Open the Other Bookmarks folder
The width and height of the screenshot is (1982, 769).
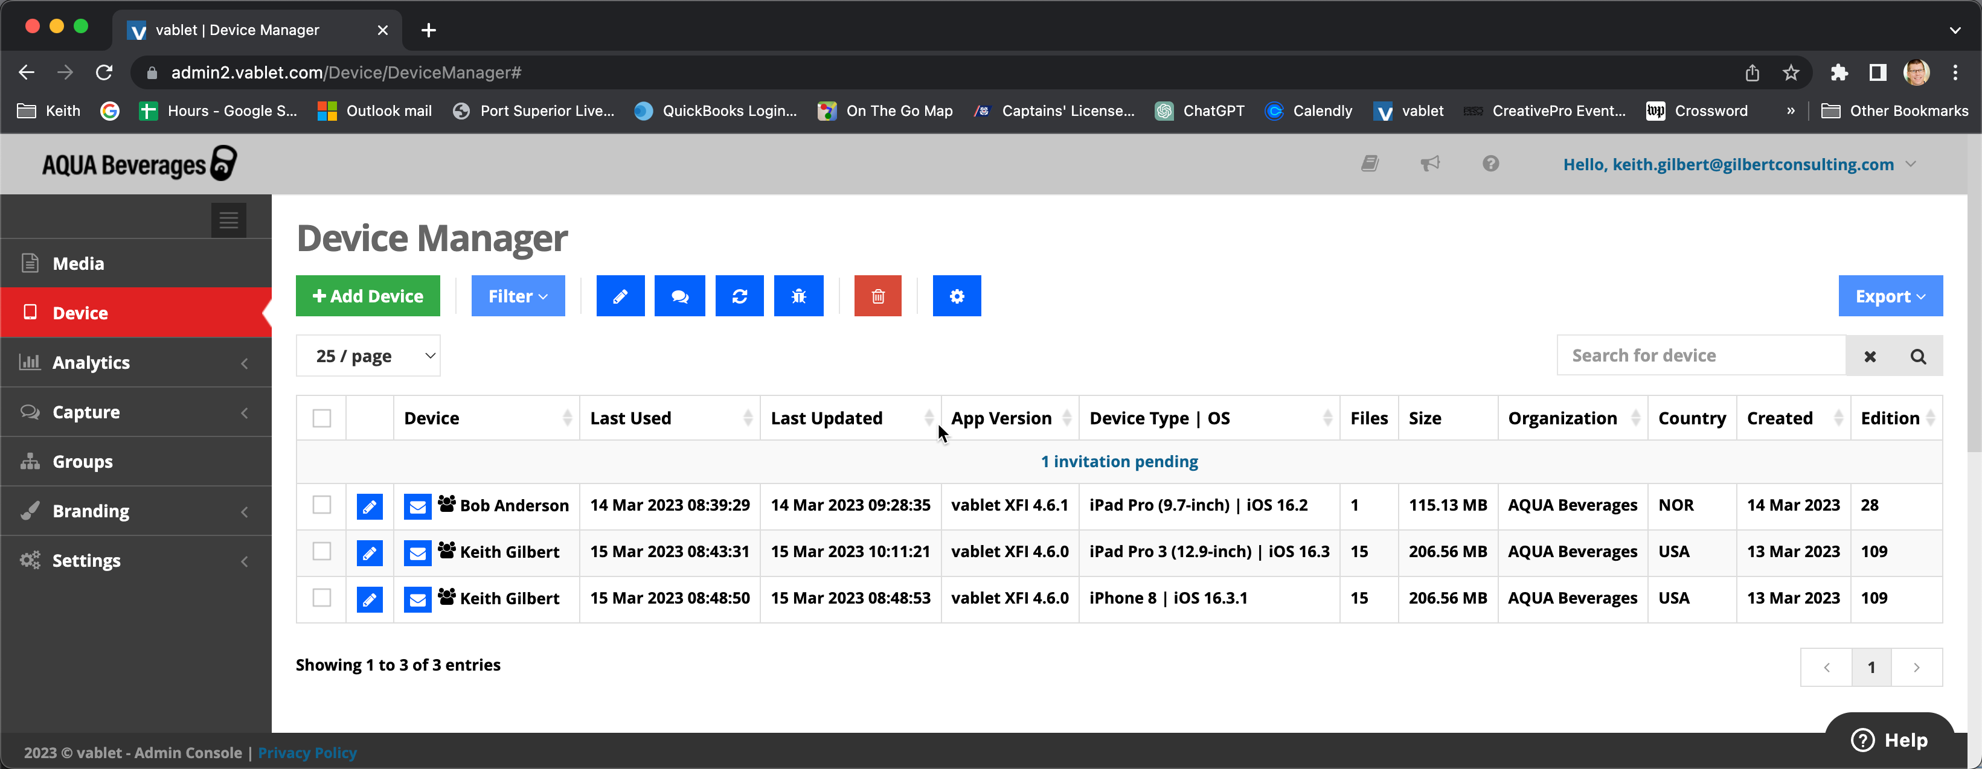tap(1895, 110)
